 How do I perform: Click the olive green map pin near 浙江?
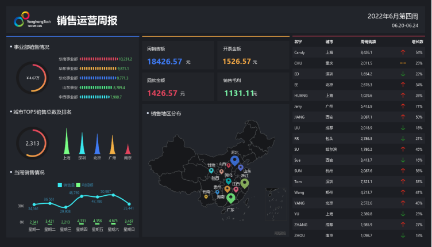pyautogui.click(x=245, y=183)
